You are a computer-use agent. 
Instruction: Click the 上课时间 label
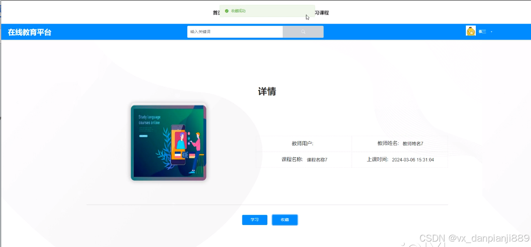tap(377, 159)
